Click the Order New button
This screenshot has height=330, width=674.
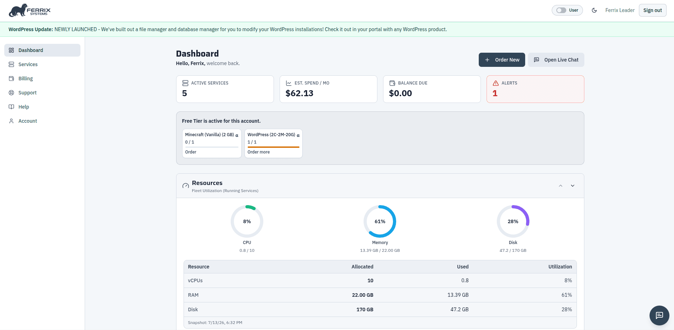click(x=502, y=60)
